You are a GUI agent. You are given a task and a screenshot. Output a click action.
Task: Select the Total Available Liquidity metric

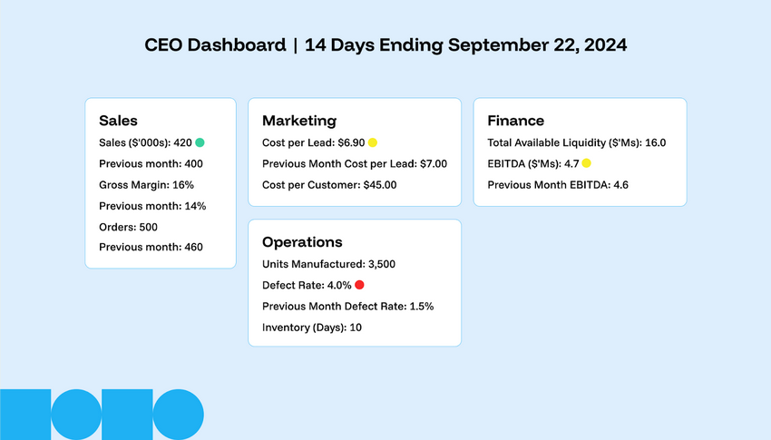click(565, 142)
